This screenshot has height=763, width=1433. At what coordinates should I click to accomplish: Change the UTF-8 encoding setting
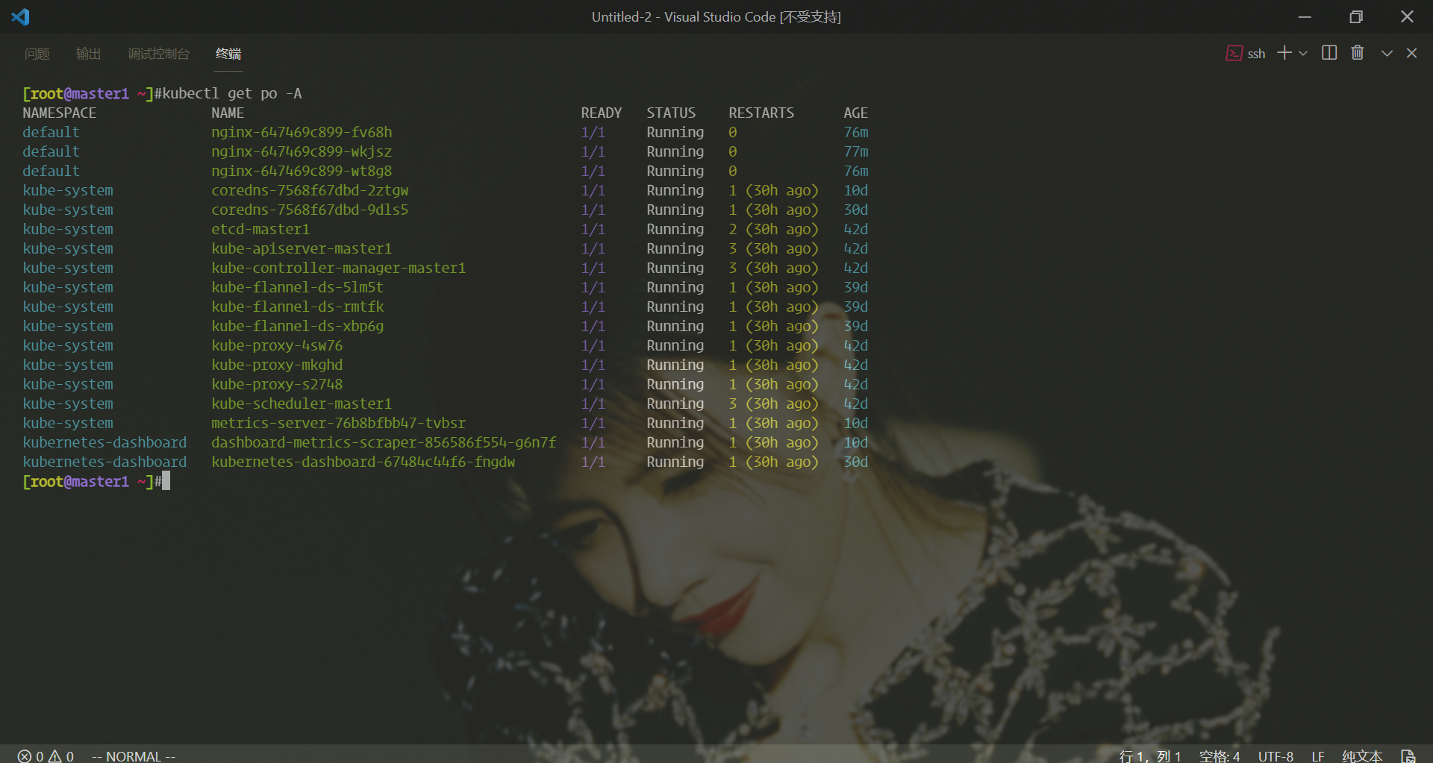tap(1276, 756)
